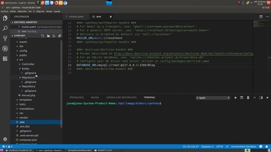The height and width of the screenshot is (152, 271).
Task: Click Lín. 23, Col. 47 cursor position
Action: tap(191, 147)
